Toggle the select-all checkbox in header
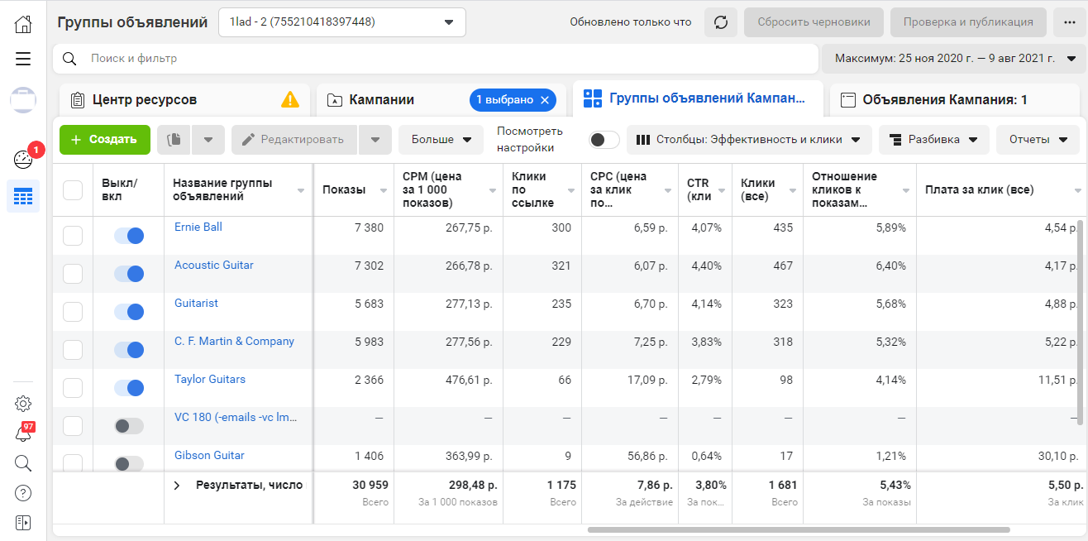This screenshot has width=1088, height=541. 73,190
